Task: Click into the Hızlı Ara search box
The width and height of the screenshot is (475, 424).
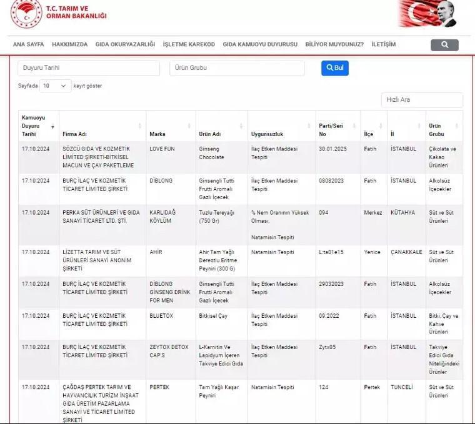Action: click(x=422, y=100)
